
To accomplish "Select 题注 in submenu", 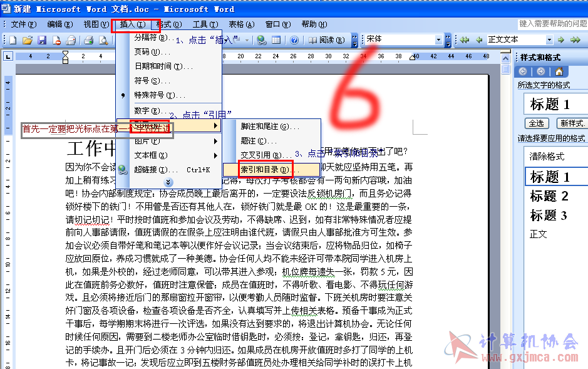I will pyautogui.click(x=272, y=141).
